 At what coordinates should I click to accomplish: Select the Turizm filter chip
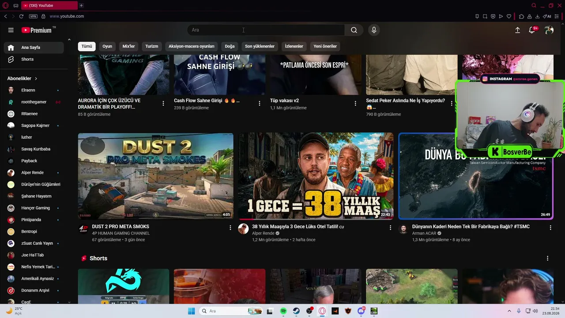click(x=152, y=46)
